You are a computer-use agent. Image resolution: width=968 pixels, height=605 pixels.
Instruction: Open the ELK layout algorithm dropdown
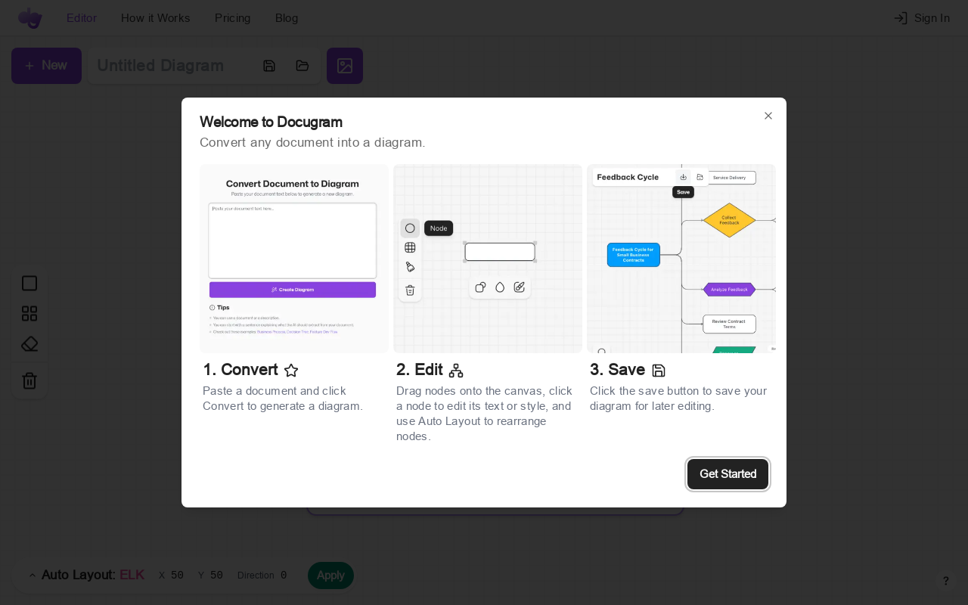point(132,575)
